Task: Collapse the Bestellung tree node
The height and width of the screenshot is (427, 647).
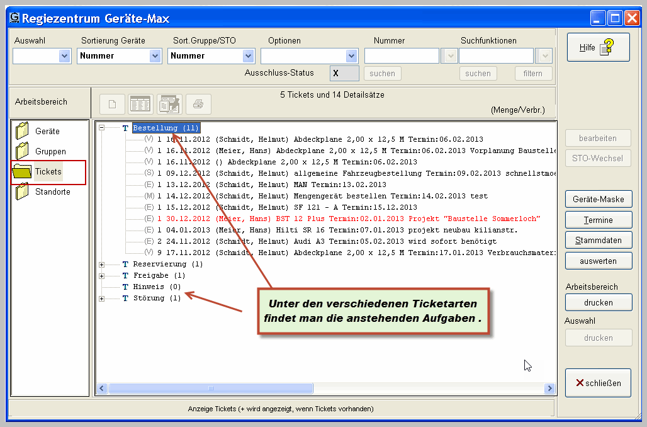Action: coord(101,128)
